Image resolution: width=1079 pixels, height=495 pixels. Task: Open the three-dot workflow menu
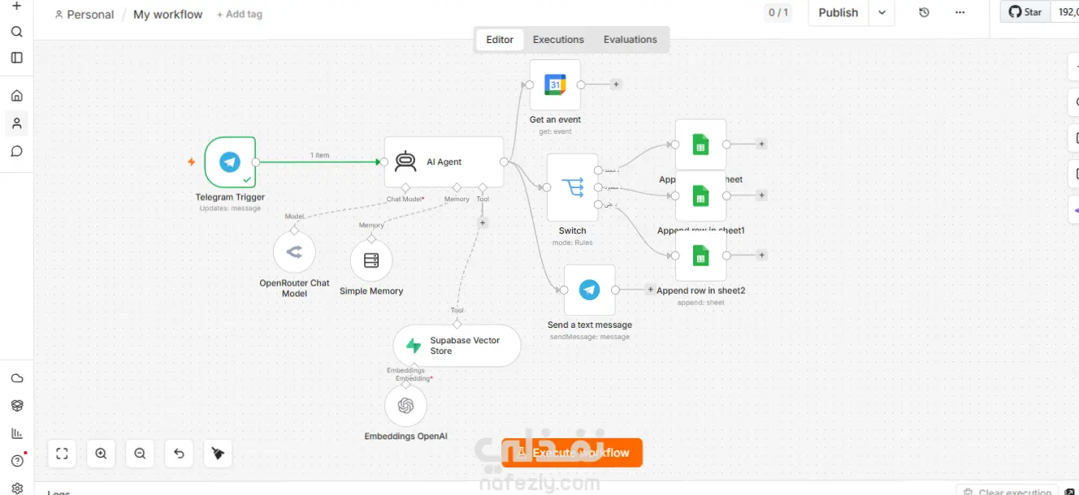coord(960,13)
